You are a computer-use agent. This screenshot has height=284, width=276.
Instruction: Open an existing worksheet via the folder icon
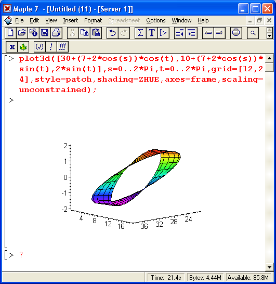coord(22,33)
